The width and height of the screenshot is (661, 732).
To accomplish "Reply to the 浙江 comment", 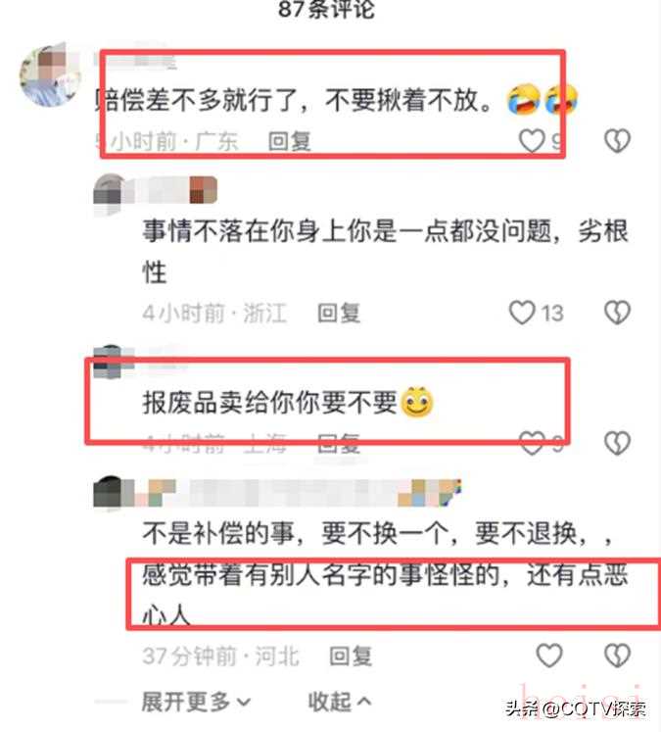I will [339, 313].
